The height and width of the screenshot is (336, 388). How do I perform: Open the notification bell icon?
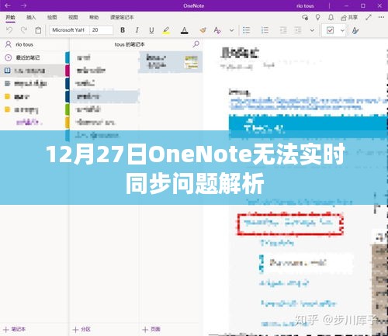[331, 17]
